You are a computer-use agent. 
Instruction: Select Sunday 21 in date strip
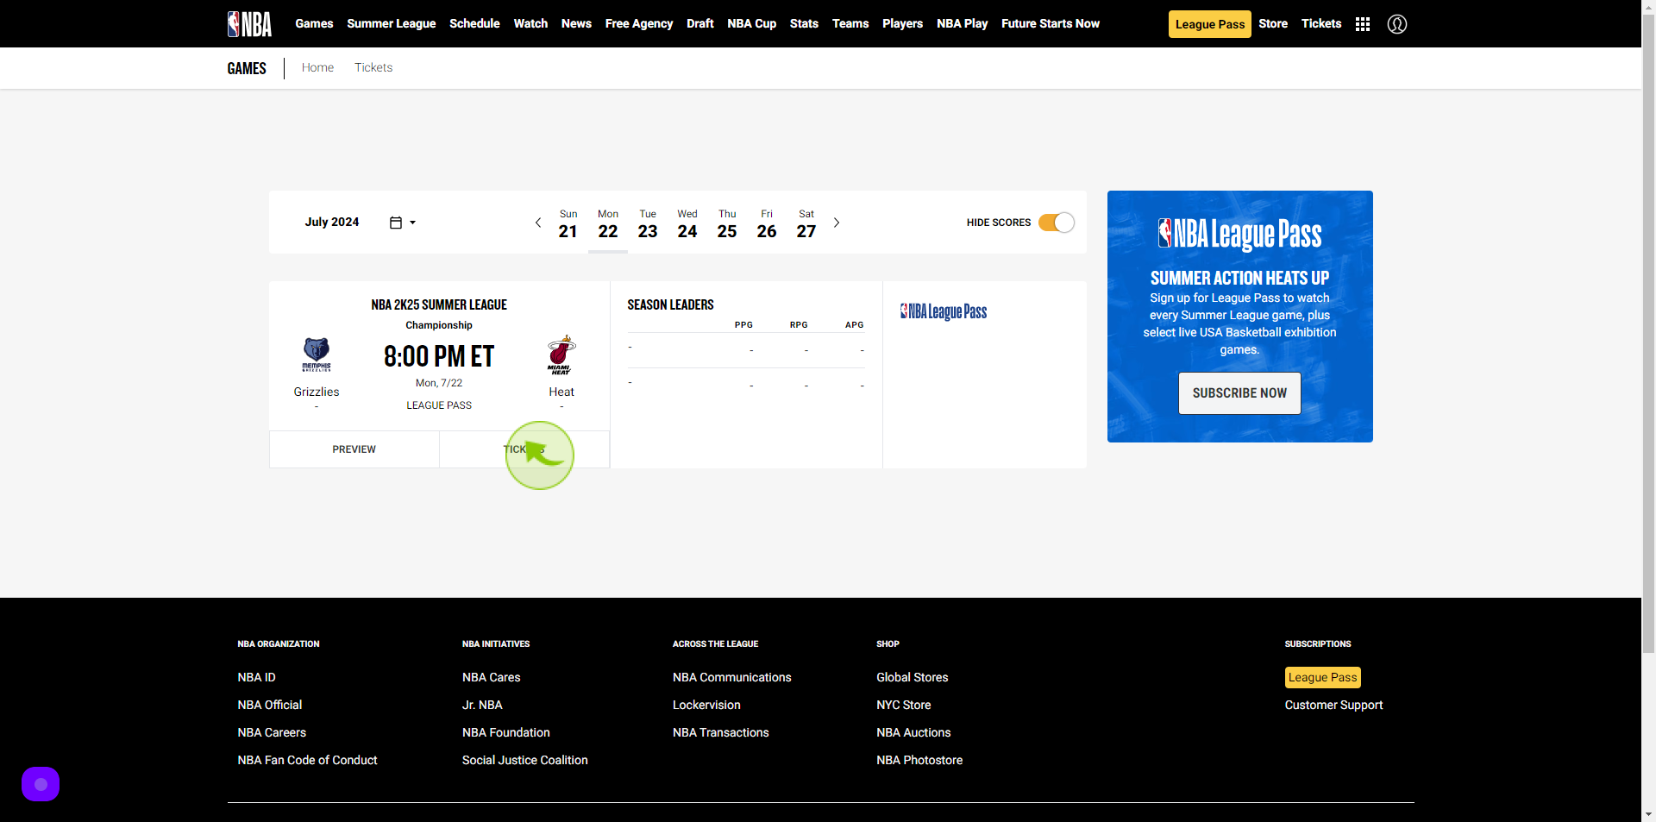[x=568, y=224]
